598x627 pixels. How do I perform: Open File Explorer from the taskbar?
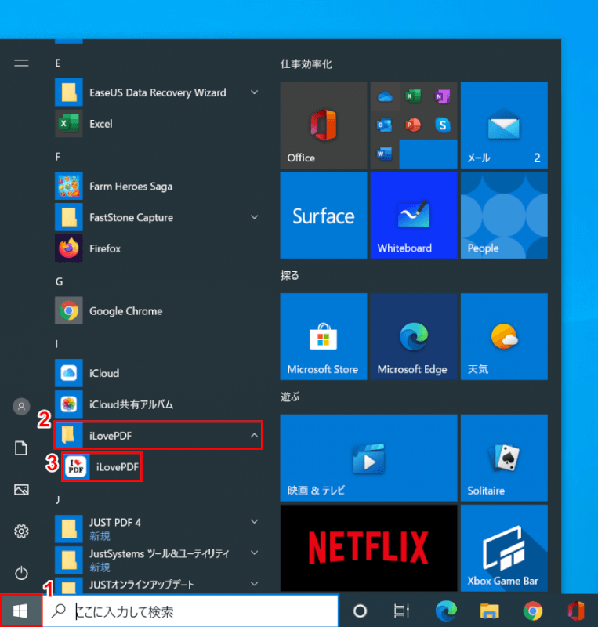490,611
